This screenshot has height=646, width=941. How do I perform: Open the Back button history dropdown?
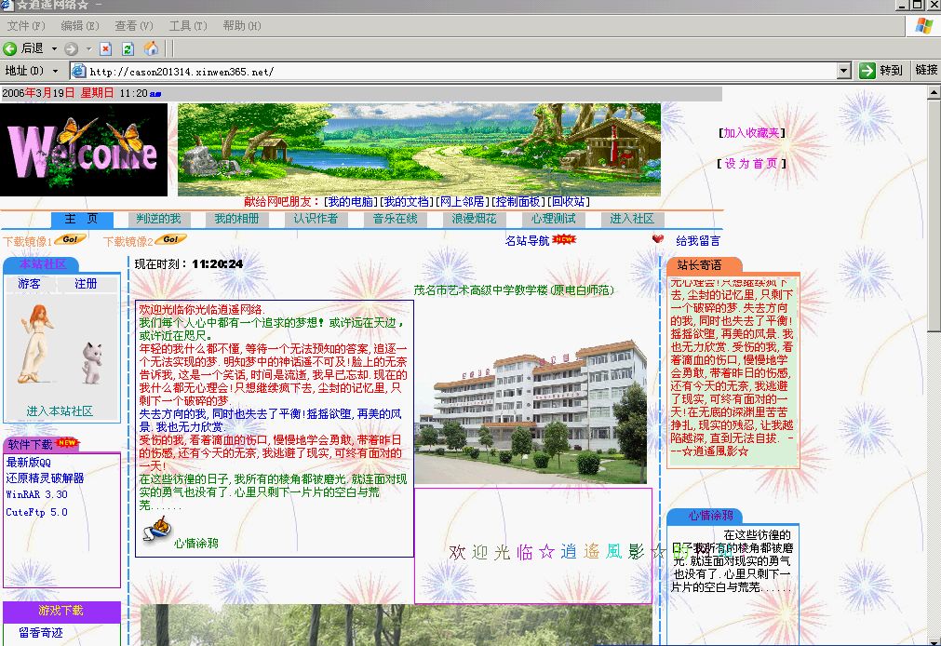54,48
